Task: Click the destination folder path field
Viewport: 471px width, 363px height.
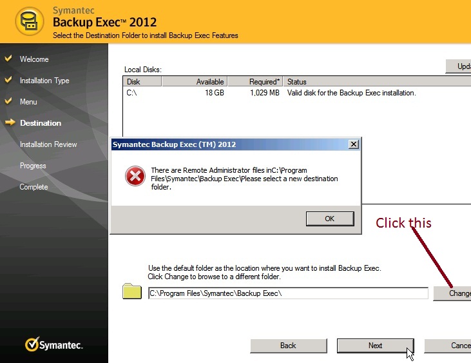Action: click(287, 293)
